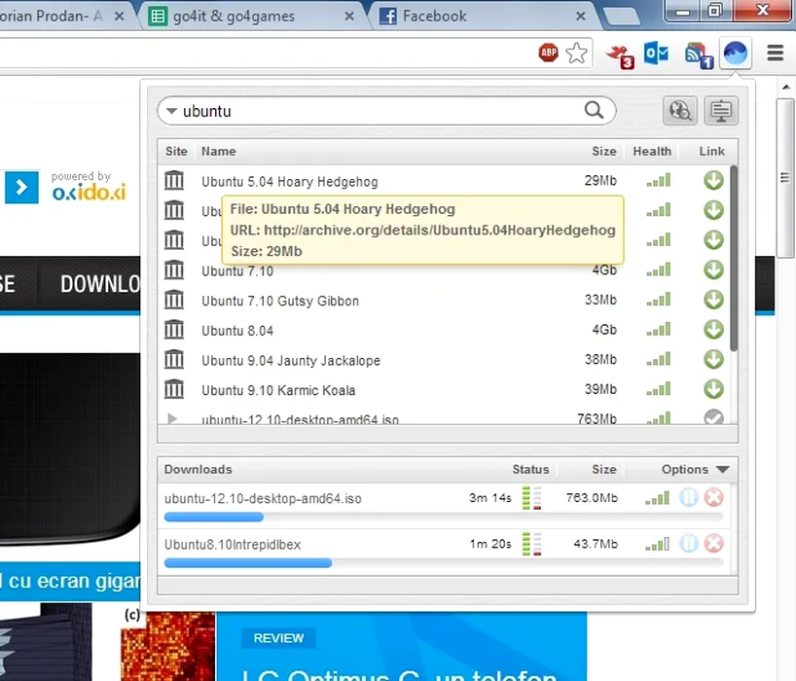
Task: Click the red pixelated article thumbnail
Action: 167,646
